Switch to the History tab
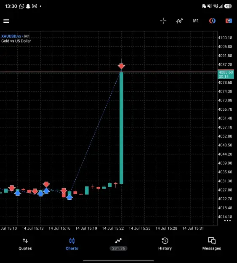This screenshot has width=237, height=263. pyautogui.click(x=165, y=244)
